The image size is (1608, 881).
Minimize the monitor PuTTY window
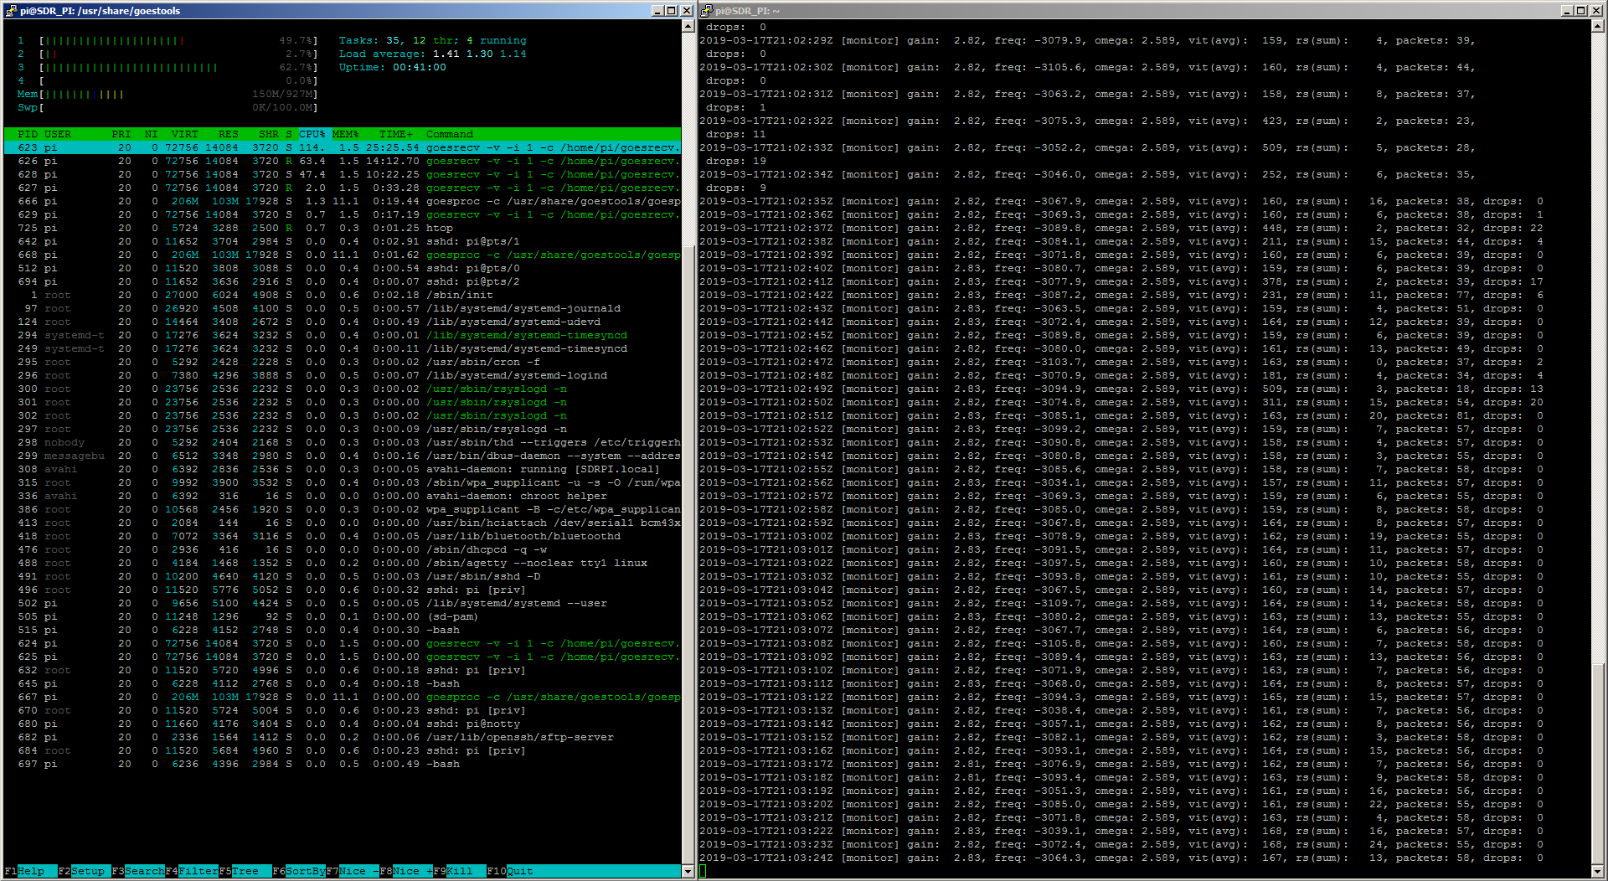click(x=1567, y=11)
